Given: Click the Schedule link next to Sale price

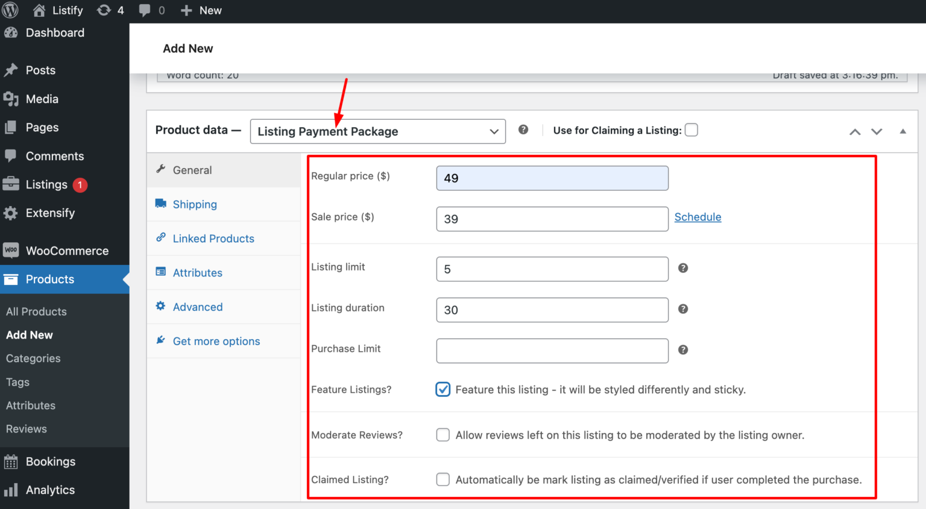Looking at the screenshot, I should click(x=698, y=217).
